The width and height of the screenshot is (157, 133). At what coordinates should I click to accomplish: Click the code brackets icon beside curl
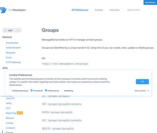tap(5, 30)
